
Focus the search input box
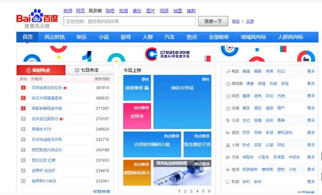(x=130, y=21)
